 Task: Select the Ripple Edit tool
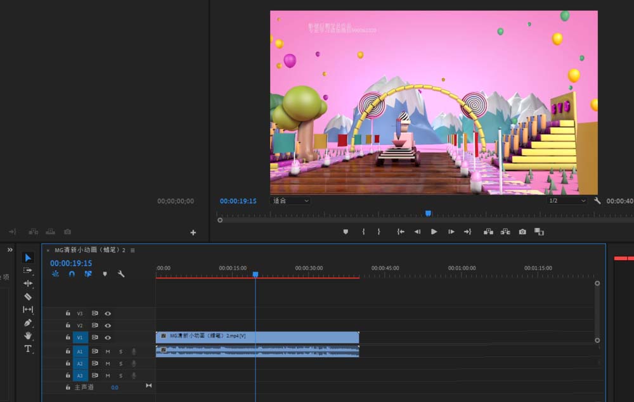tap(27, 284)
